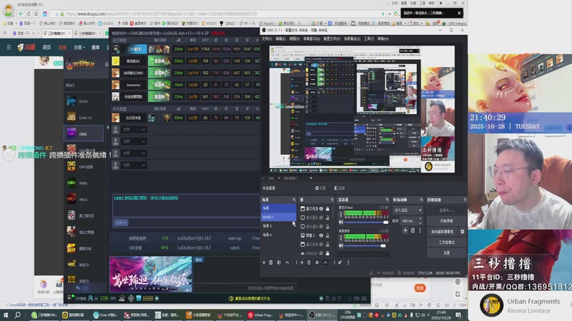Click orange 发送 send chat button
Image resolution: width=572 pixels, height=321 pixels.
pos(420,288)
